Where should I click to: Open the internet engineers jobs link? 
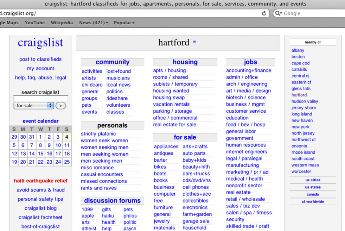(x=246, y=152)
